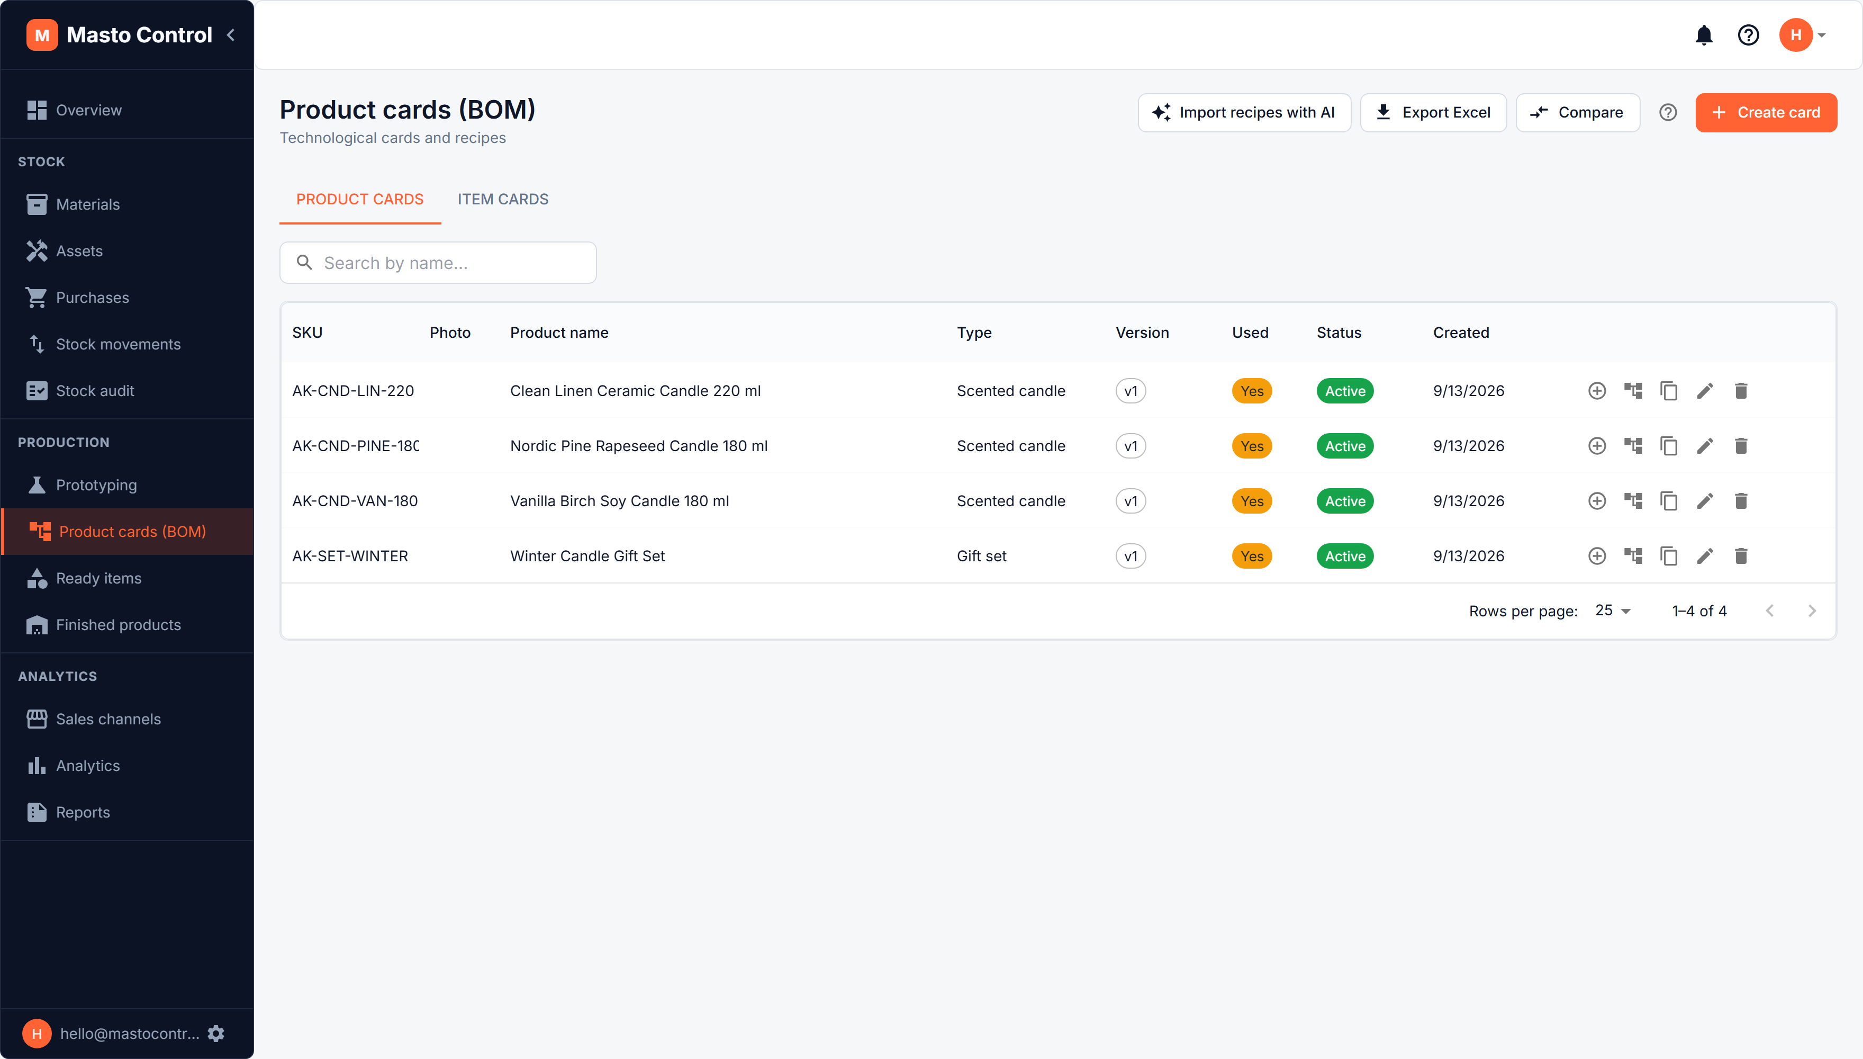This screenshot has height=1059, width=1863.
Task: Open Stock movements in the sidebar
Action: coord(127,344)
